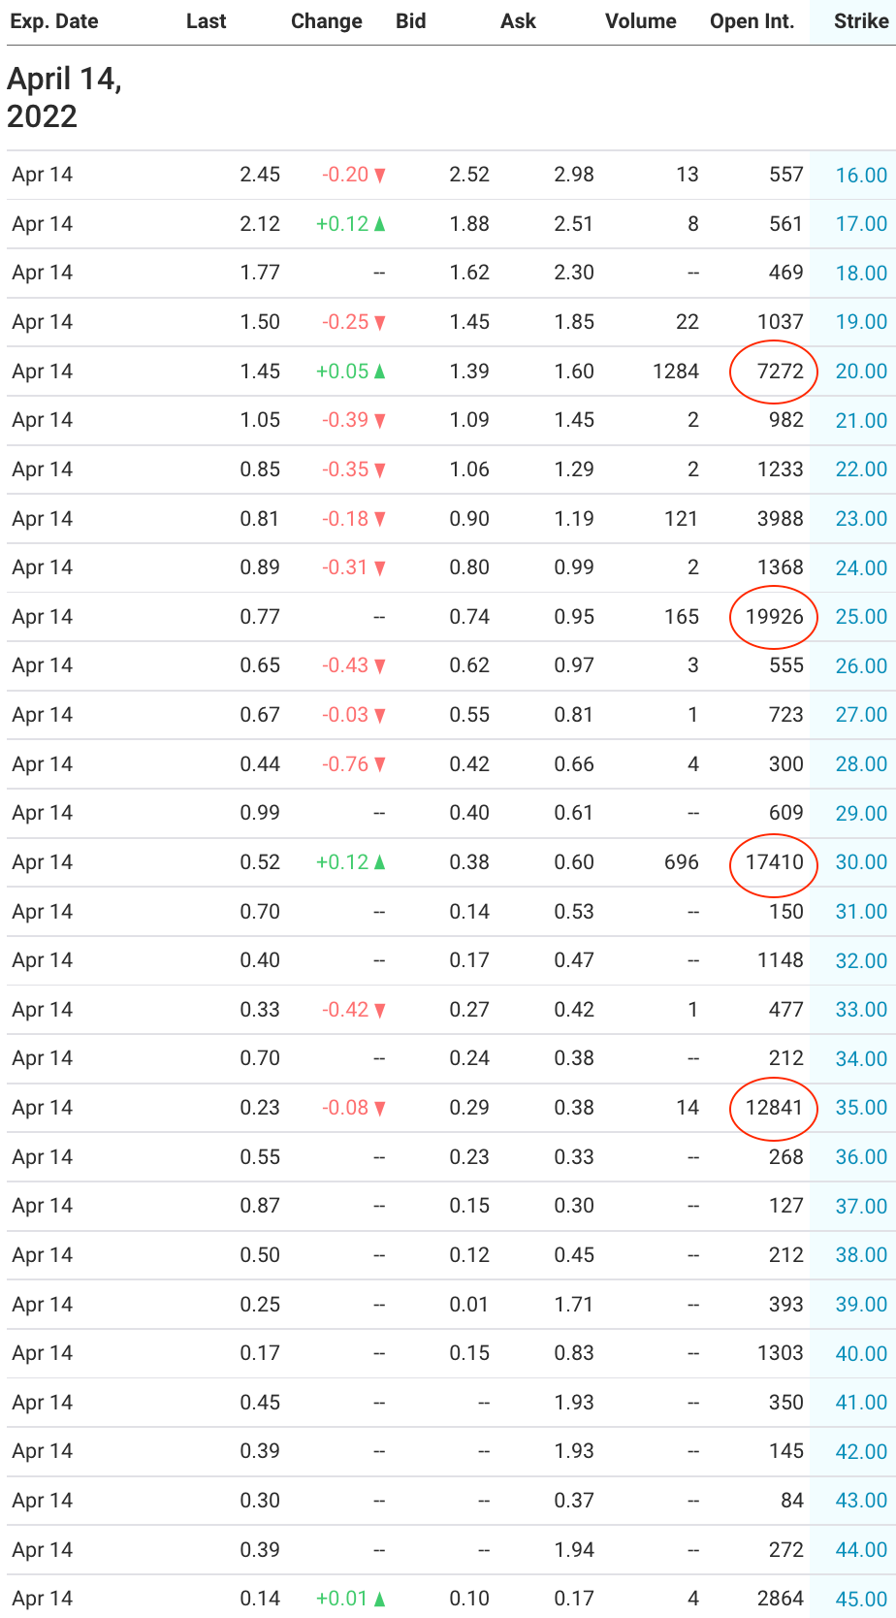Viewport: 896px width, 1618px height.
Task: Click the red down arrow next to -0.76
Action: [x=380, y=764]
